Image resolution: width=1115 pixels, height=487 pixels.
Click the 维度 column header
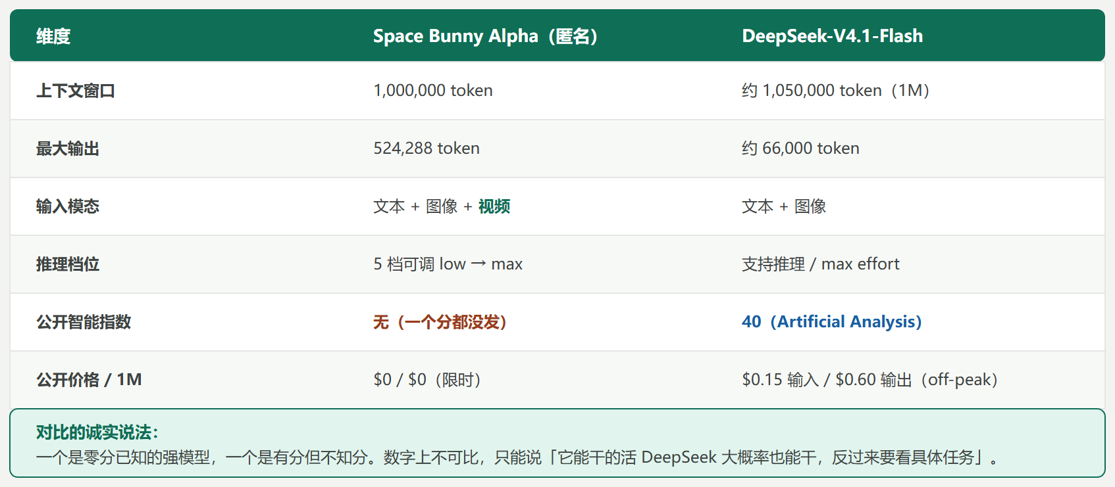(x=53, y=36)
